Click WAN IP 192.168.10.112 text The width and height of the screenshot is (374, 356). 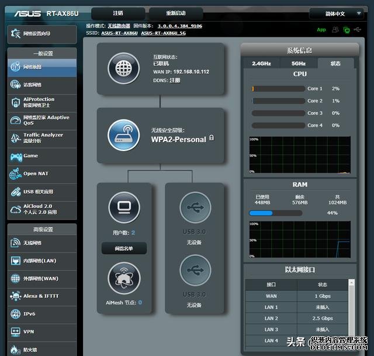[191, 71]
